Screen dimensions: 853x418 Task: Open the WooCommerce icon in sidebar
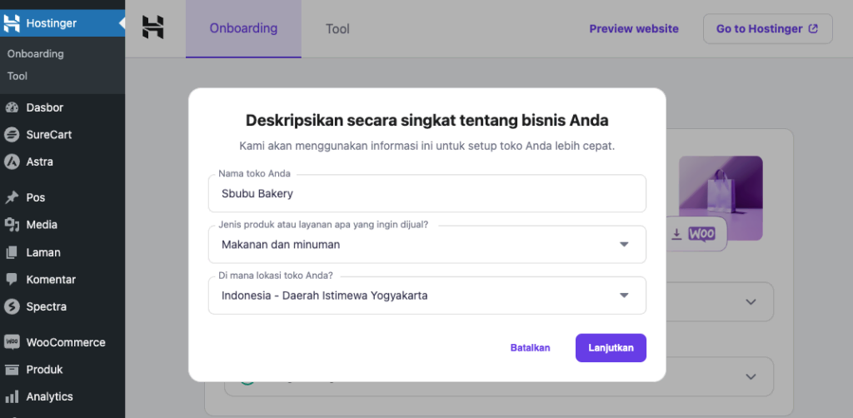12,342
